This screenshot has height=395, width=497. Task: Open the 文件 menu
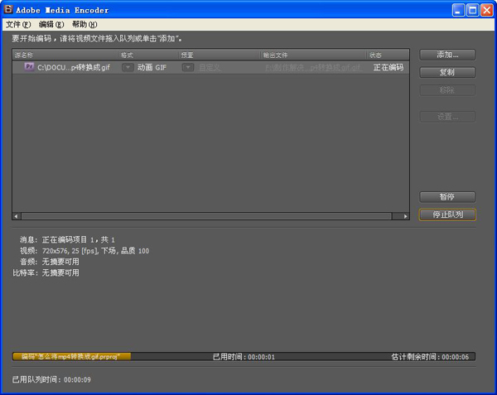point(18,24)
